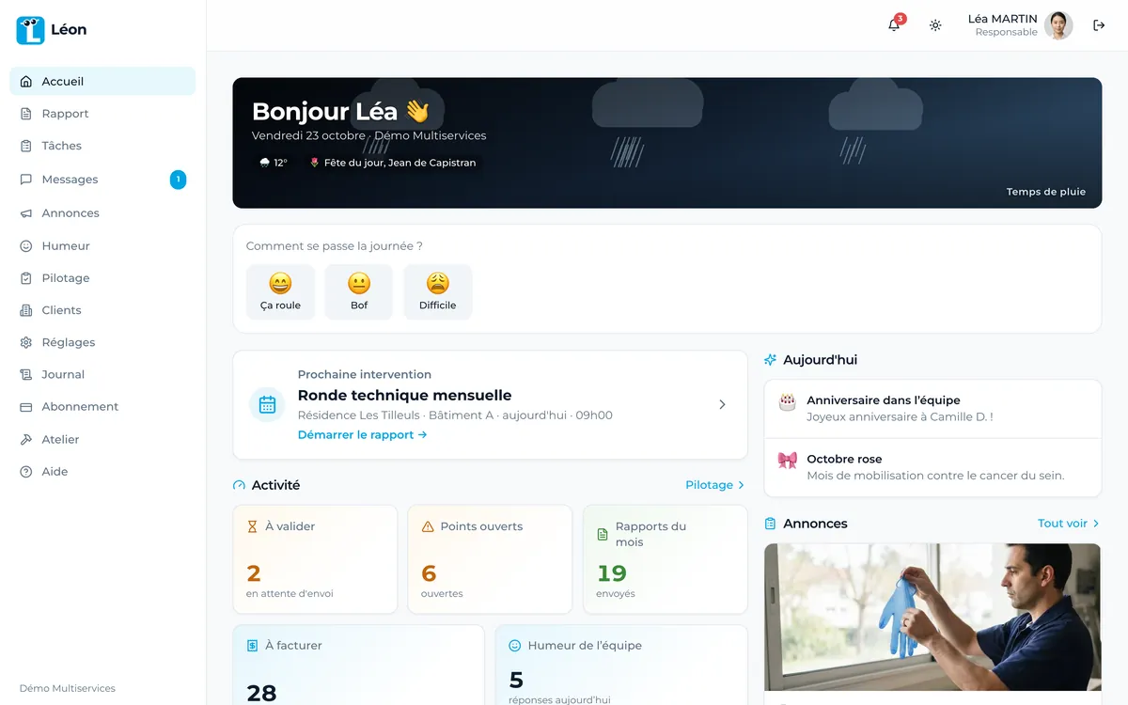Open the 'À facturer' card
The image size is (1128, 705).
point(358,666)
